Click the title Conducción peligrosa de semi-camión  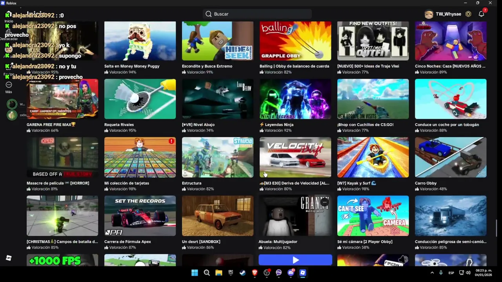[x=451, y=242]
